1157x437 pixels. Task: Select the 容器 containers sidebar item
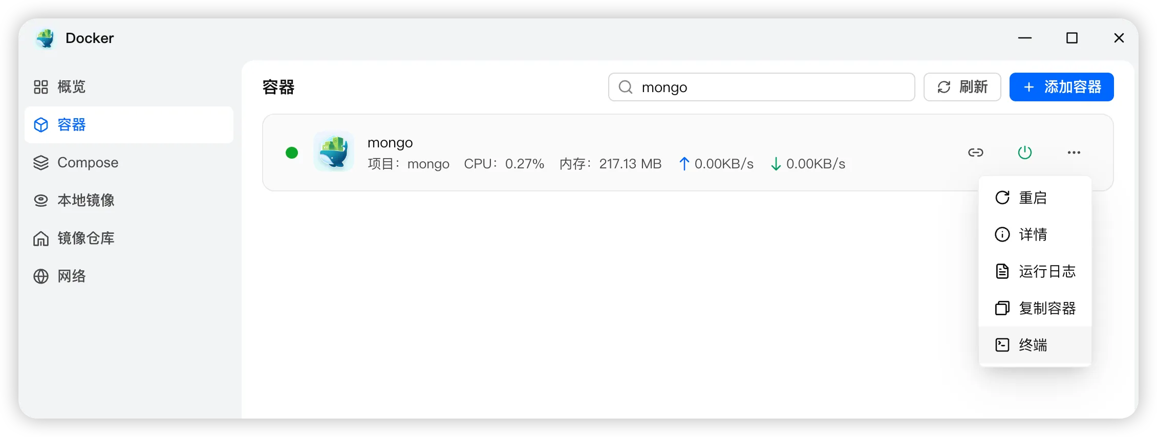pos(129,125)
